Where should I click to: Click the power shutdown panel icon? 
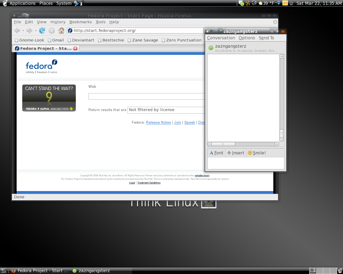[291, 3]
